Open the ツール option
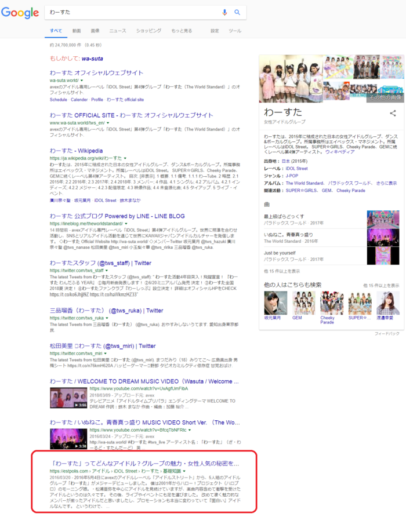The height and width of the screenshot is (517, 406). [x=235, y=31]
